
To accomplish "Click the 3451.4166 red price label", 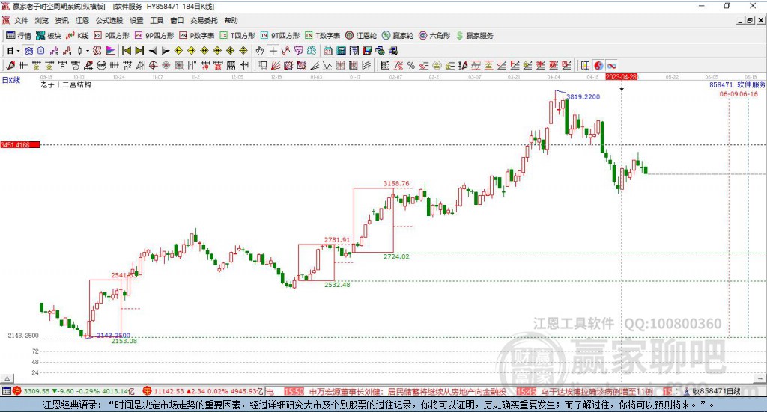I will [19, 144].
